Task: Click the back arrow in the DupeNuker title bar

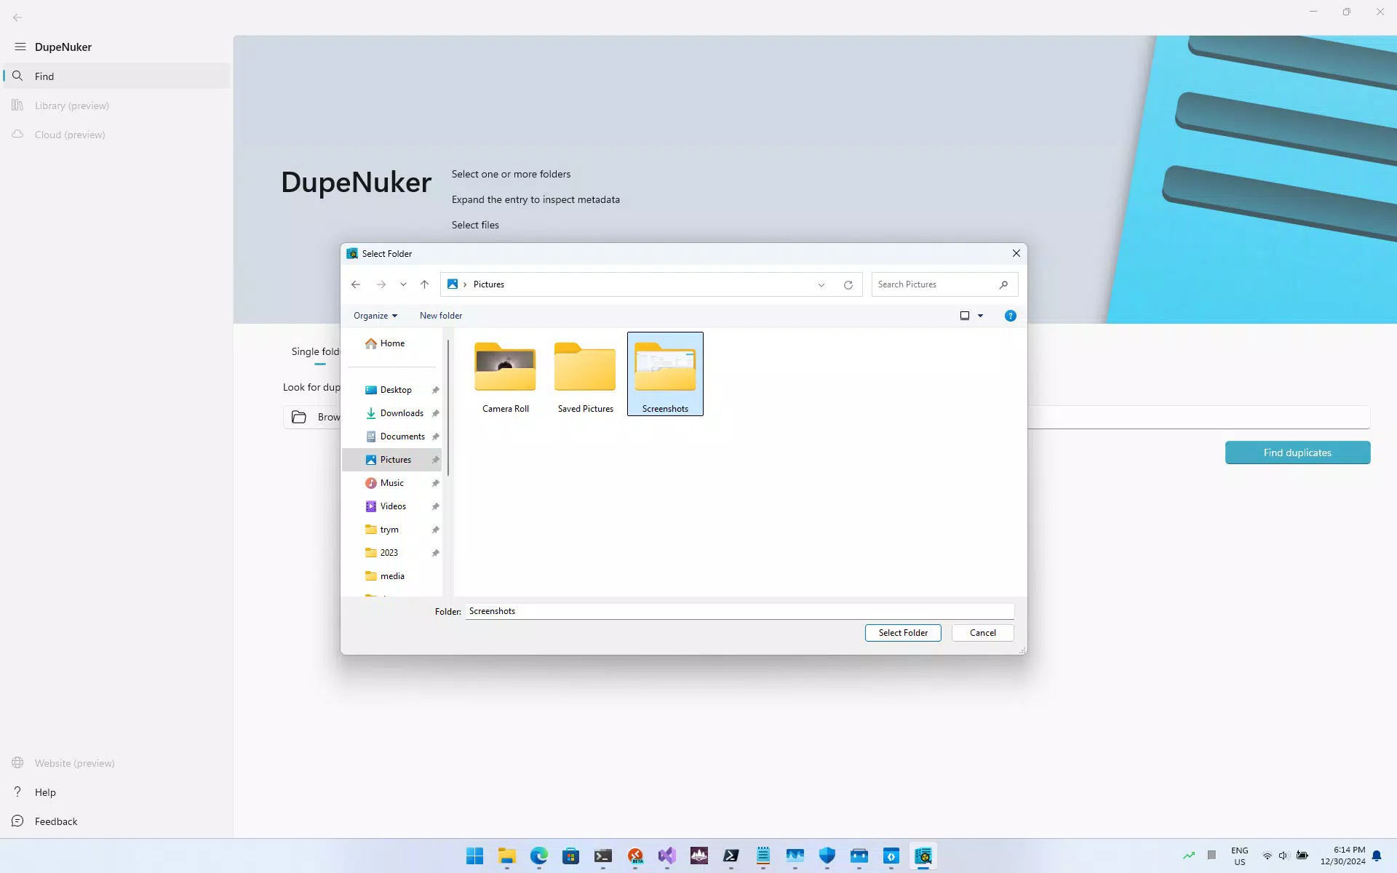Action: click(x=17, y=17)
